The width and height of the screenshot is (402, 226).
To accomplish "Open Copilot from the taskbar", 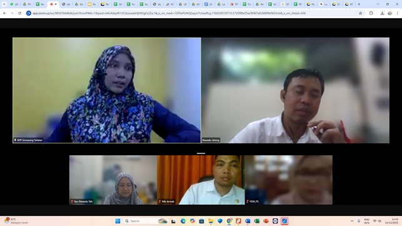I will tap(192, 221).
